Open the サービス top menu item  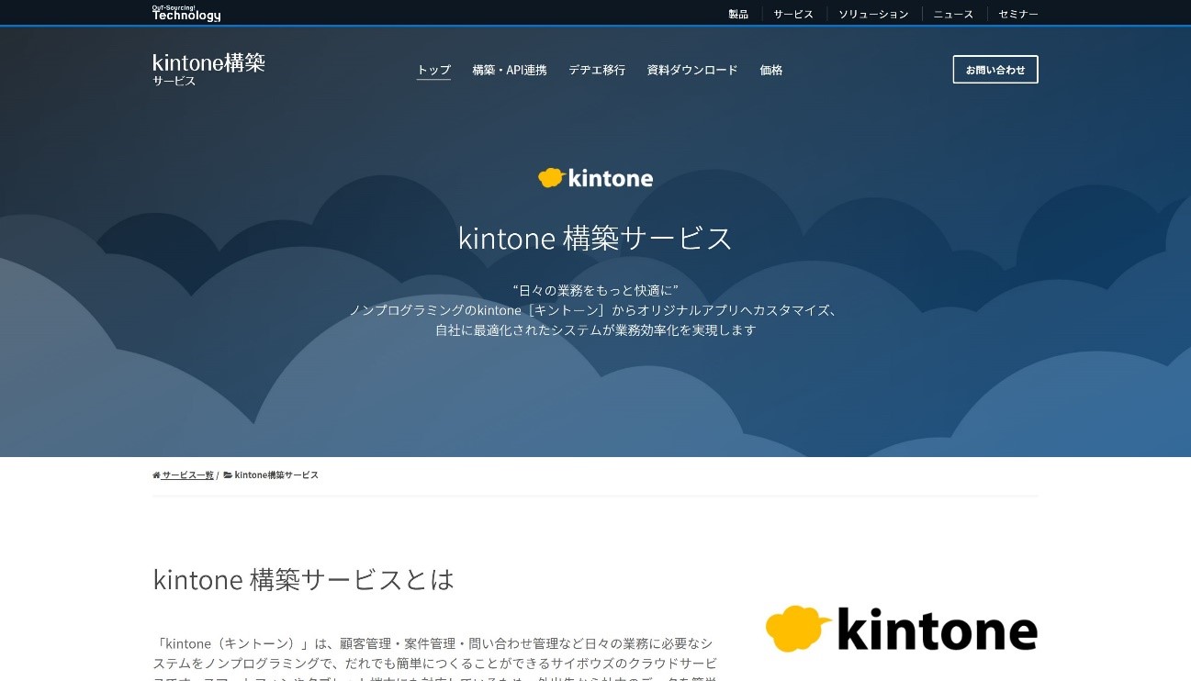[793, 14]
